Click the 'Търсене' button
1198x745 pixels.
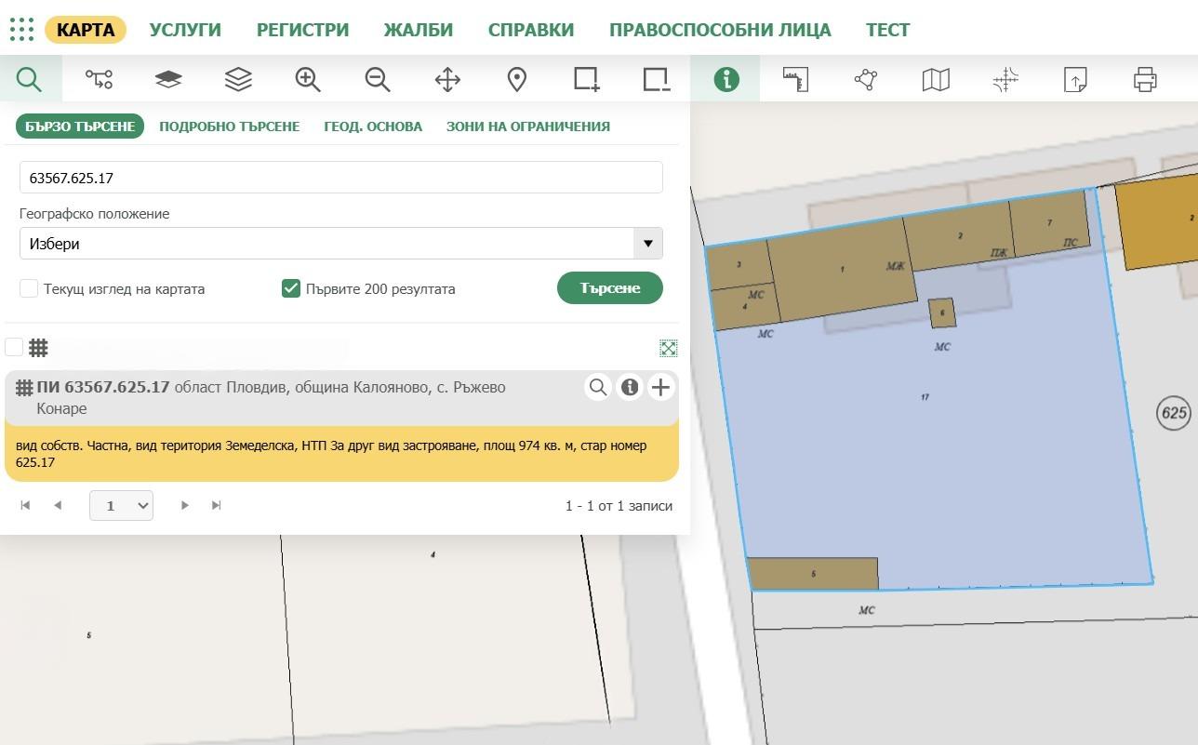(610, 288)
